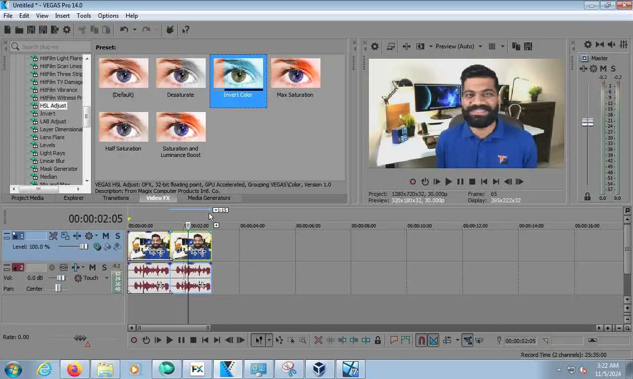
Task: Open the Undo history dropdown arrow
Action: 135,30
